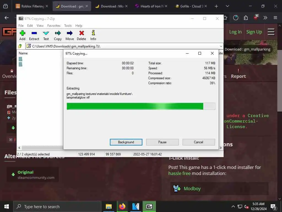Image resolution: width=282 pixels, height=212 pixels.
Task: Open Firefox View in the tab bar
Action: [6, 6]
